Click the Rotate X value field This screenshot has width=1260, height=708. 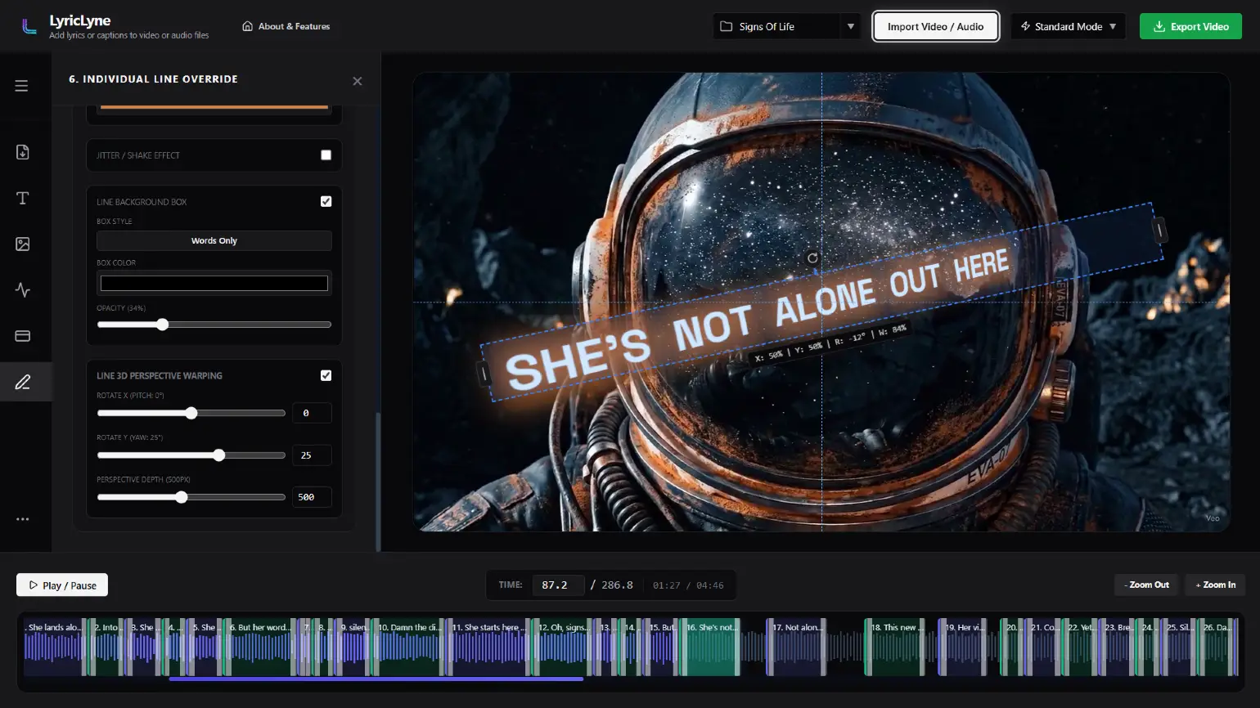[312, 413]
